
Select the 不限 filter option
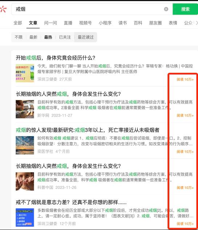pyautogui.click(x=18, y=37)
